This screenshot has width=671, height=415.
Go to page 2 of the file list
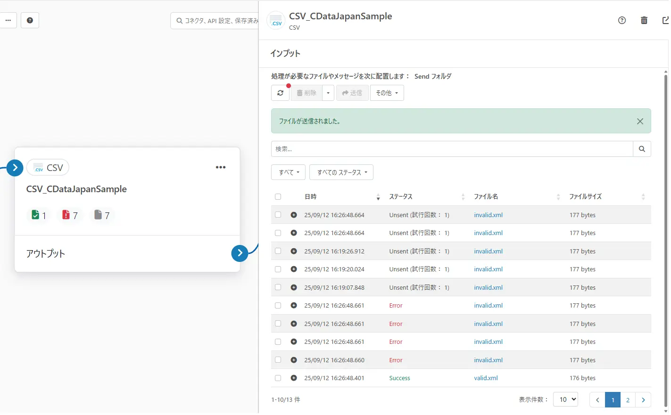(628, 399)
